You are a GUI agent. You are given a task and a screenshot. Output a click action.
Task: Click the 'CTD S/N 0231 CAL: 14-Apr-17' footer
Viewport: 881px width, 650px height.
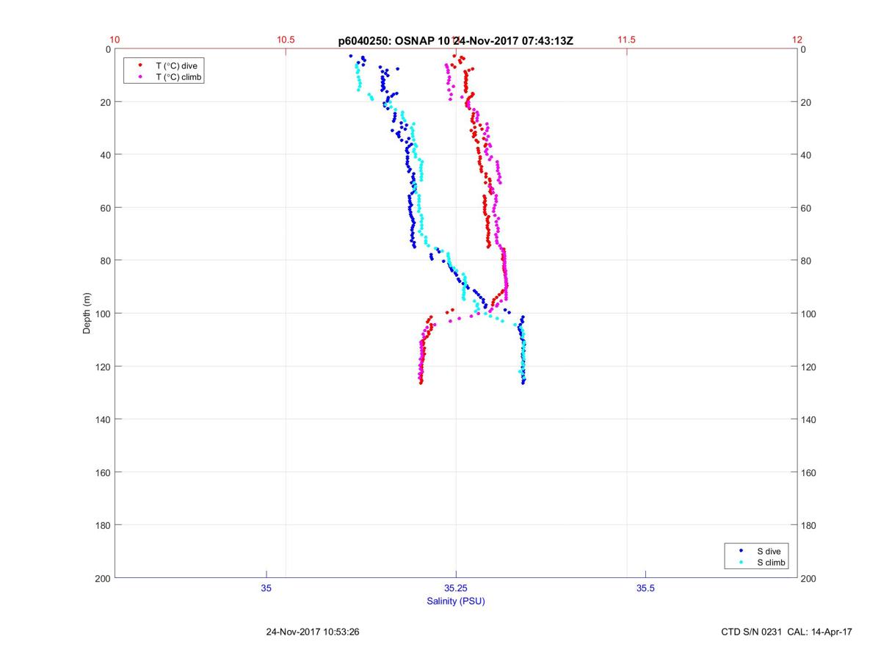click(787, 632)
